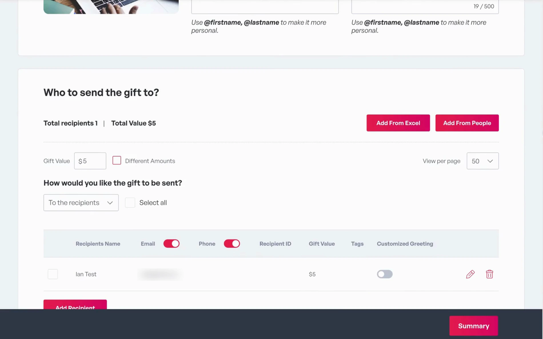
Task: Open the To the recipients dropdown
Action: 81,203
